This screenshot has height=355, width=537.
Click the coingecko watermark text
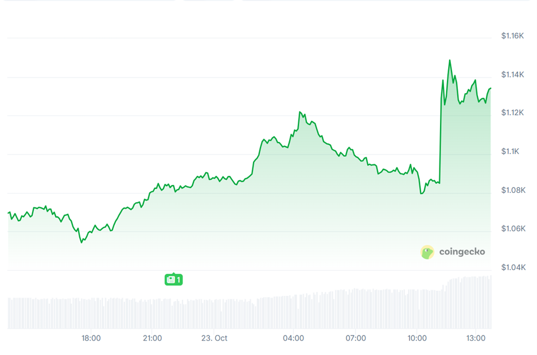tap(462, 252)
